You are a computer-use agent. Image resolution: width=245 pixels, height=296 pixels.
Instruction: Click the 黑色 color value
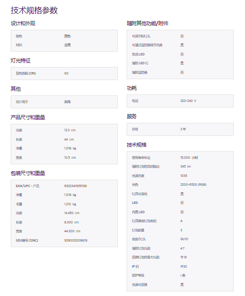click(67, 36)
